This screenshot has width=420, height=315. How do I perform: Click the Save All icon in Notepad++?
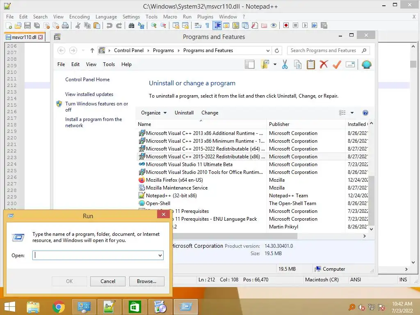[37, 25]
